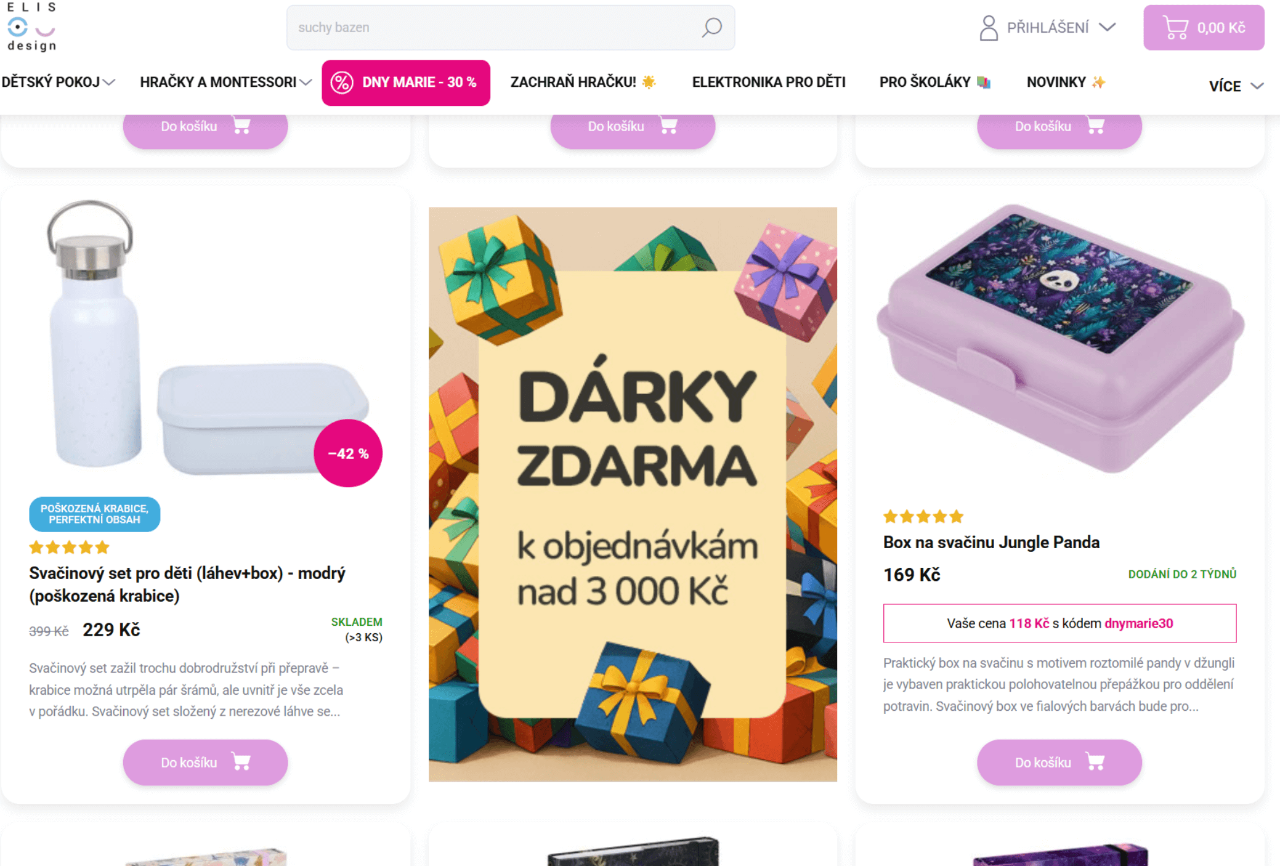Viewport: 1280px width, 866px height.
Task: Click the search magnifier icon
Action: [711, 27]
